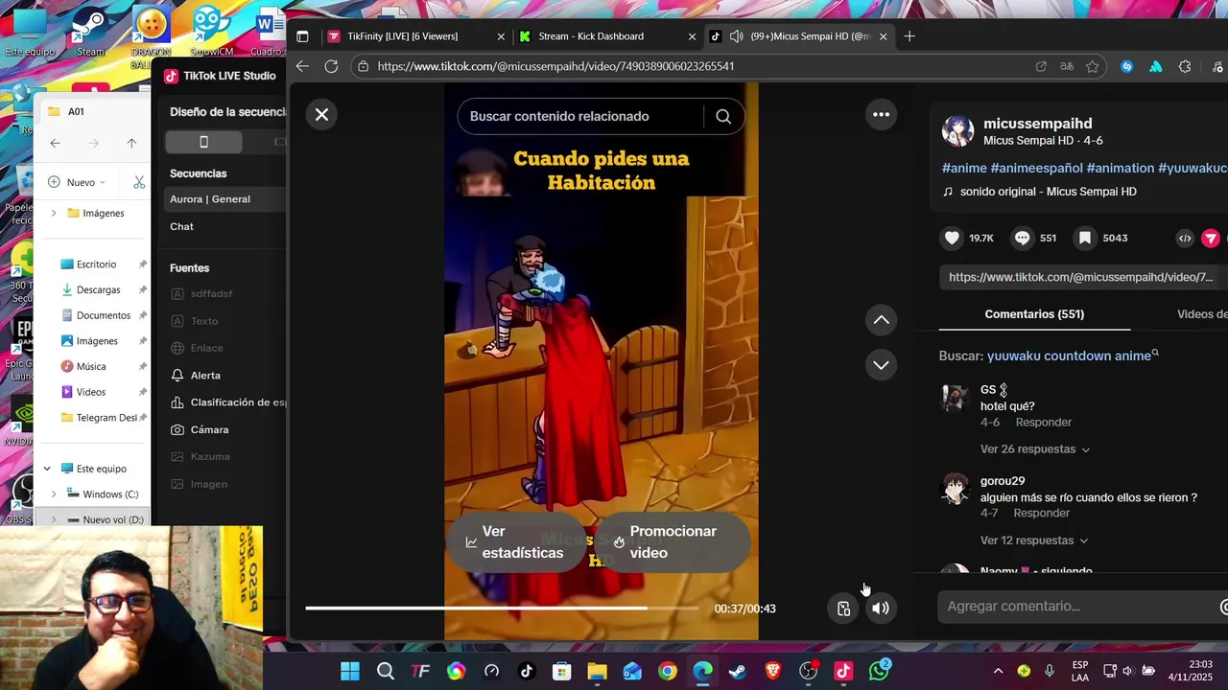Refresh the page in the browser

331,66
